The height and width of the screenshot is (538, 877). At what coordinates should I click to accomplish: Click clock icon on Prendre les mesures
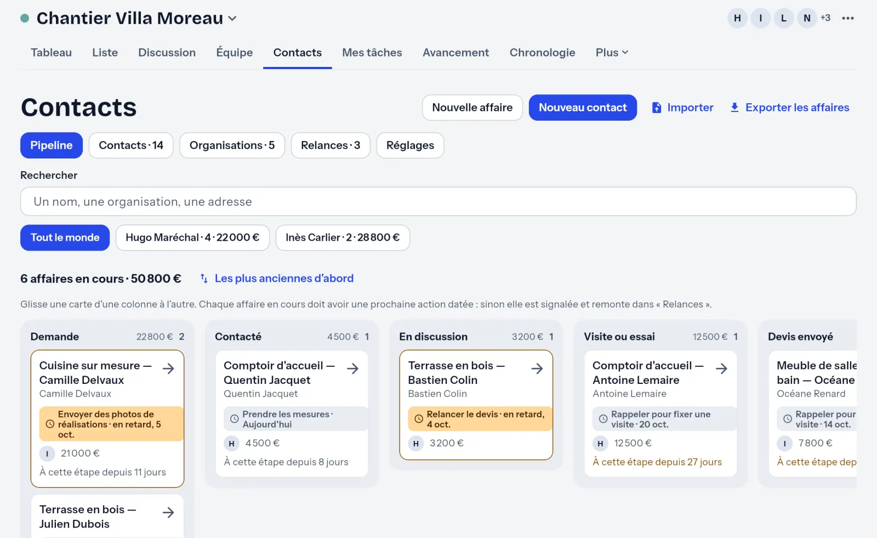pos(234,419)
